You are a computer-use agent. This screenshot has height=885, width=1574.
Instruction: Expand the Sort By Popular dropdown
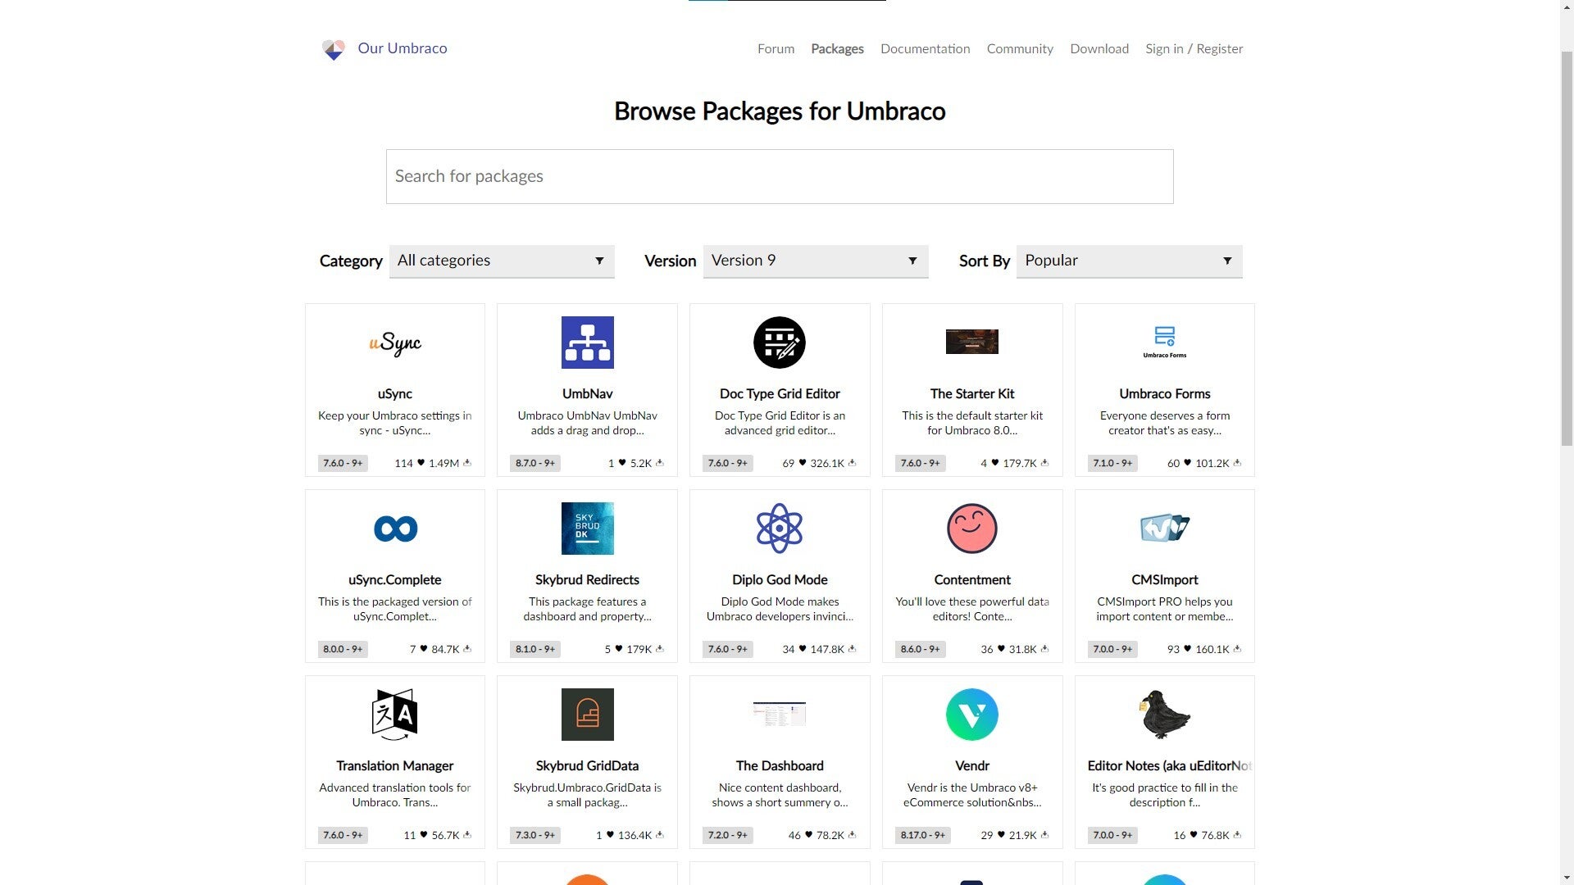click(x=1129, y=261)
